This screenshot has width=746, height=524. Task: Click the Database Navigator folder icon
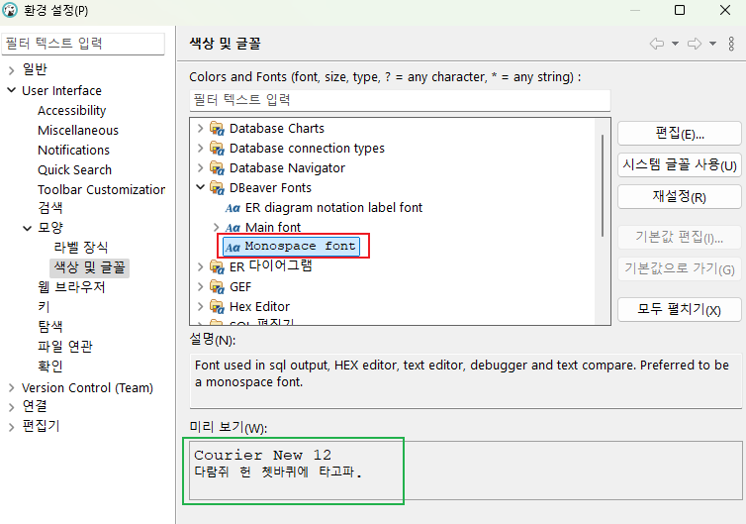tap(217, 168)
